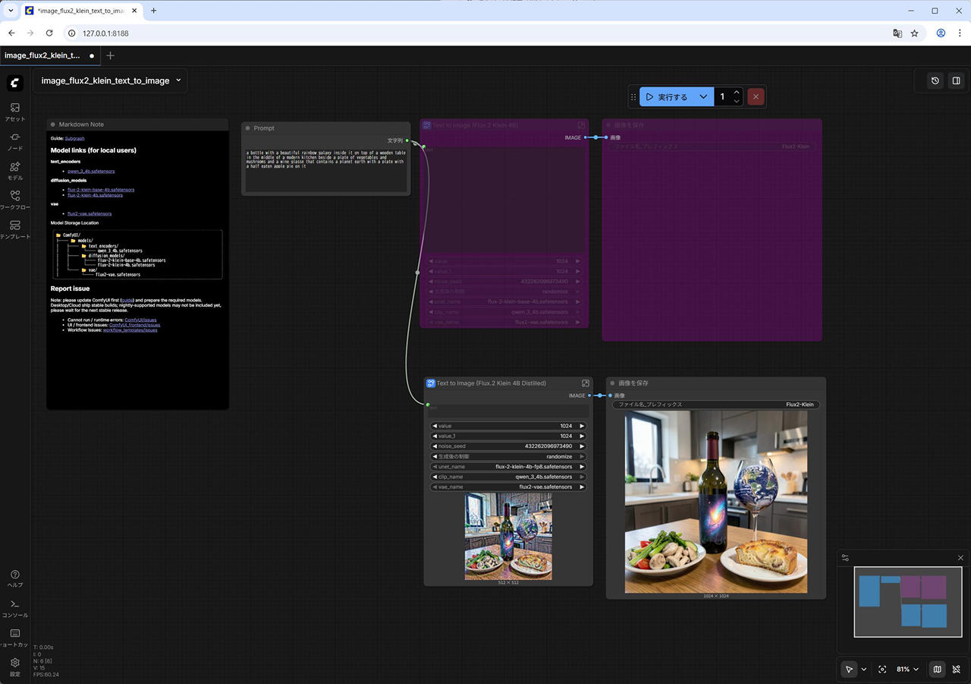
Task: Click the Prompt node text field
Action: [x=325, y=169]
